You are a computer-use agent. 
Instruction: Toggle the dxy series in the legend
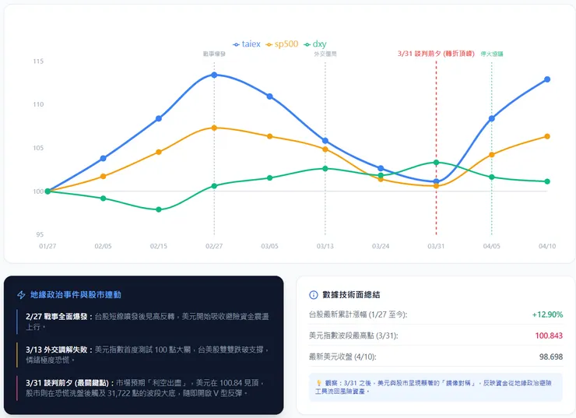(314, 44)
